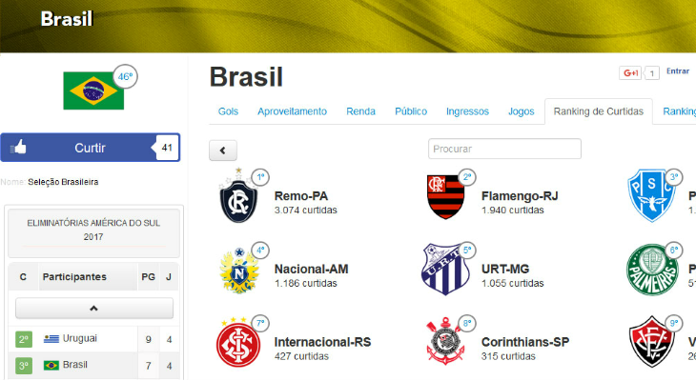This screenshot has height=381, width=696.
Task: Click the Entrar login link
Action: click(x=678, y=71)
